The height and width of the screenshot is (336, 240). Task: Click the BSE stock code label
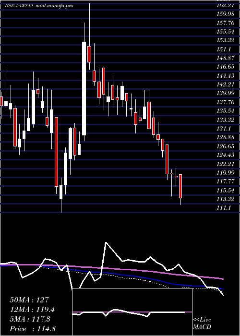point(19,6)
